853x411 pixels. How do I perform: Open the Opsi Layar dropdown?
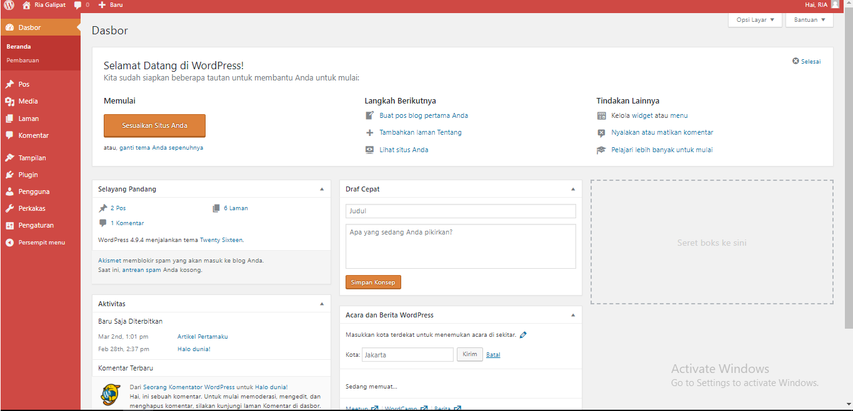click(x=755, y=20)
